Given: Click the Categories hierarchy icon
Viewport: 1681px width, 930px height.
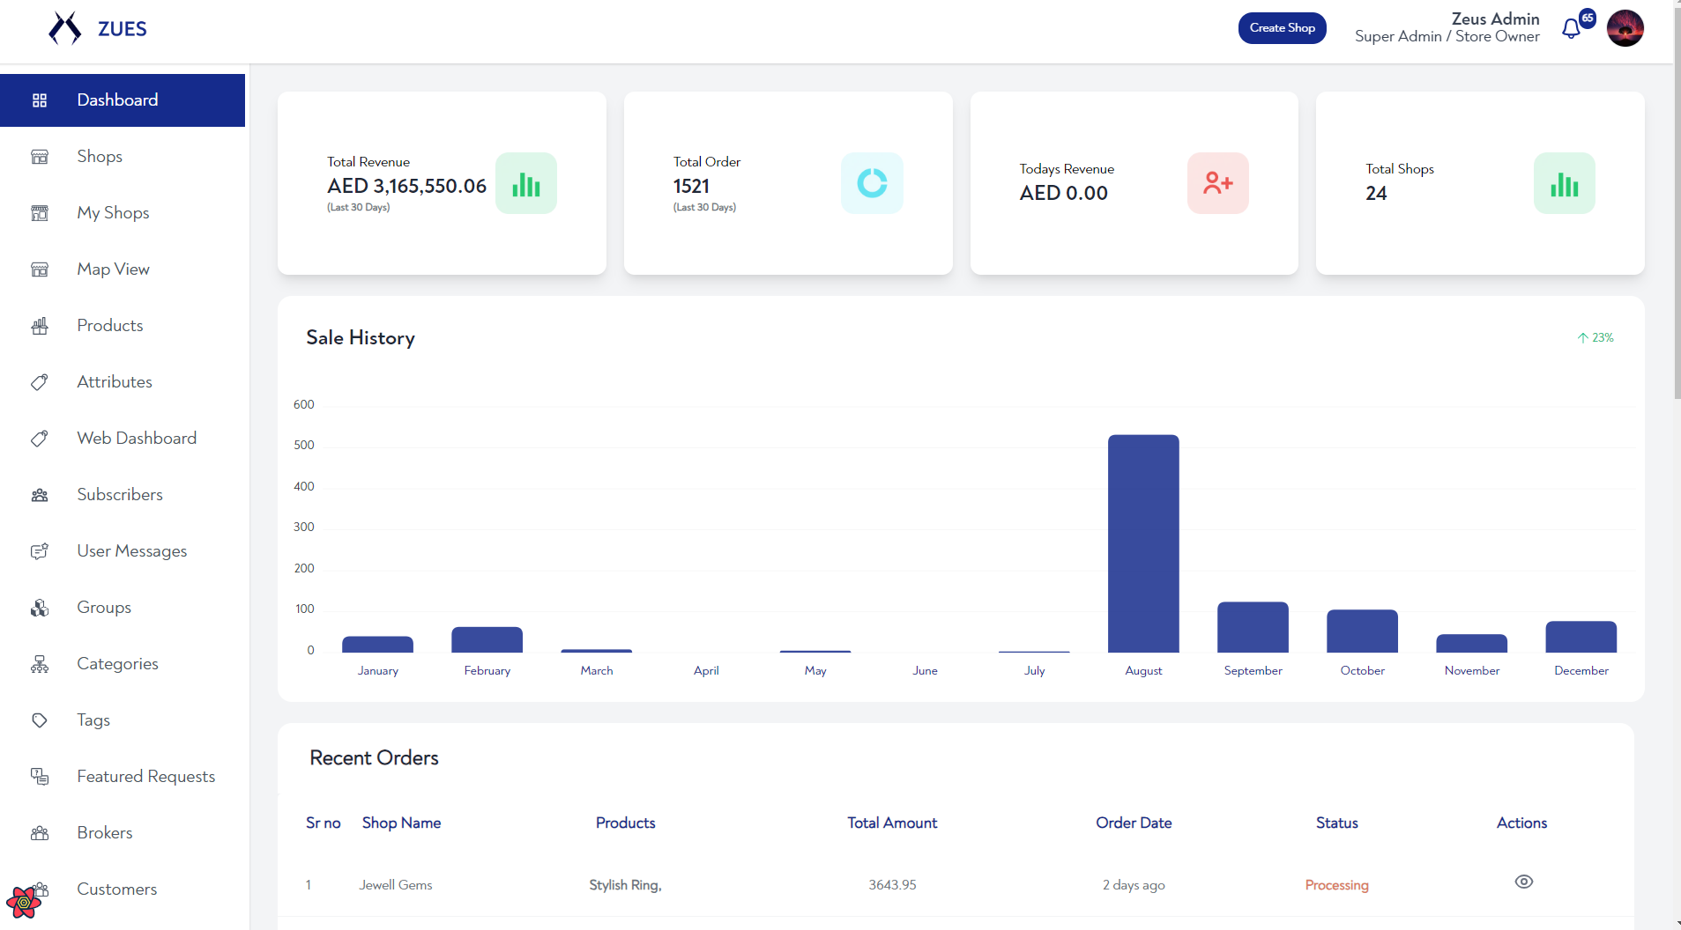Looking at the screenshot, I should 40,664.
